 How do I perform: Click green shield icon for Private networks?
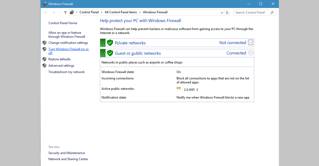click(110, 43)
